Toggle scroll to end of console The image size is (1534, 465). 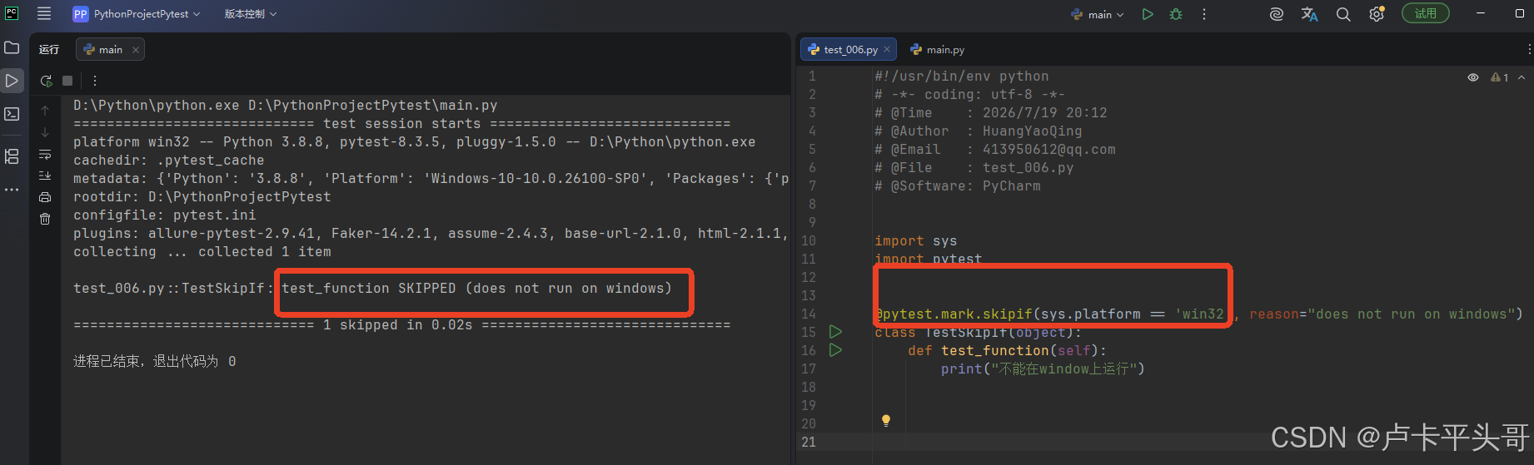tap(45, 176)
